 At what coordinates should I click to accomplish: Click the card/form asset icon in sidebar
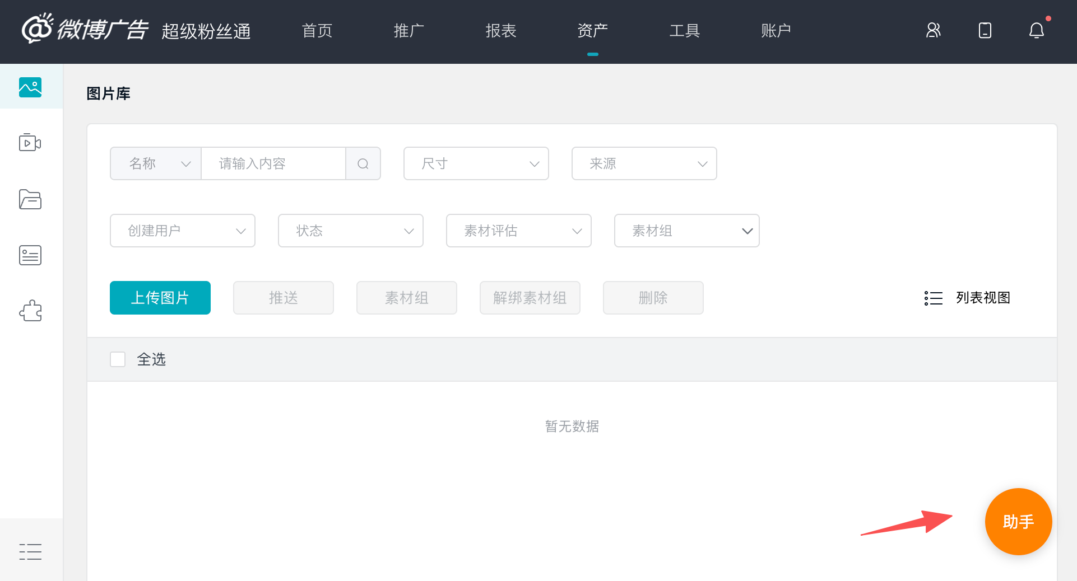(30, 255)
